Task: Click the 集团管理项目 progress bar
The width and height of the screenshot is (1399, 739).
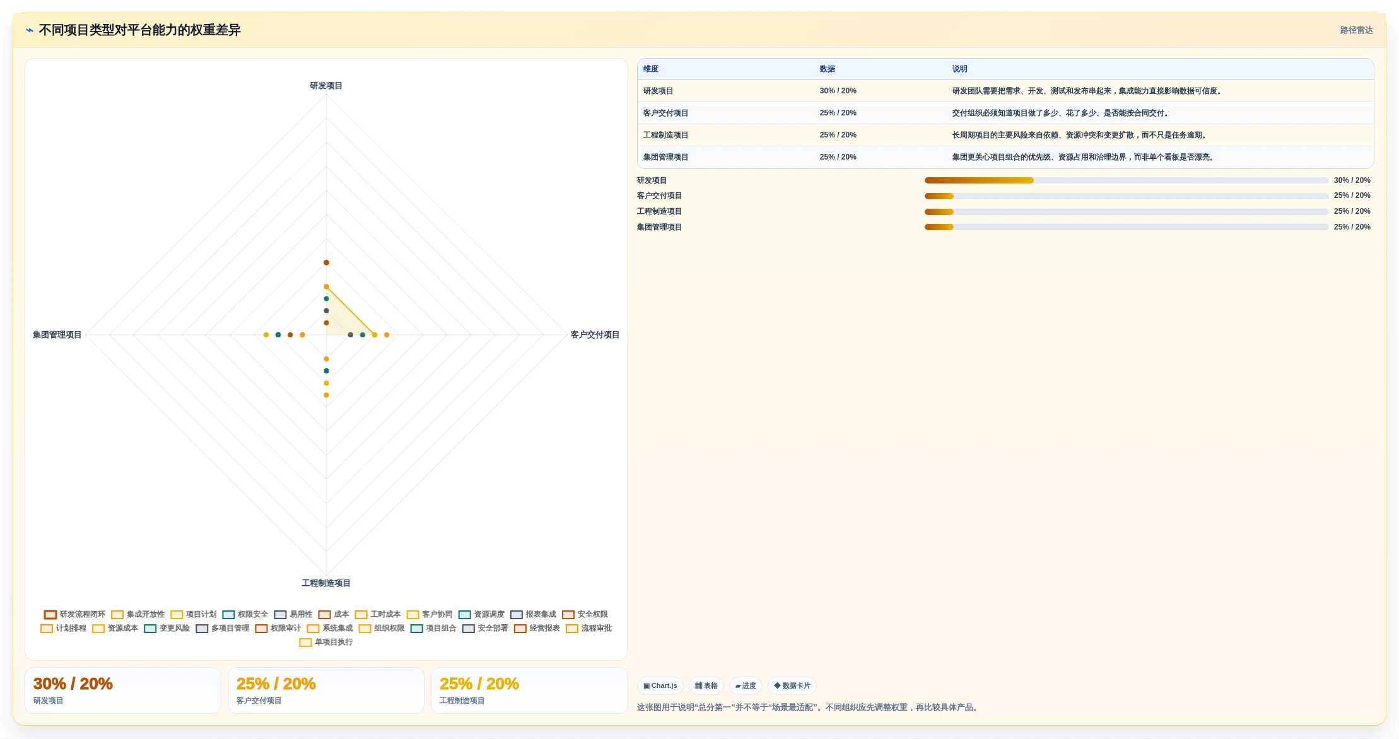Action: 1126,227
